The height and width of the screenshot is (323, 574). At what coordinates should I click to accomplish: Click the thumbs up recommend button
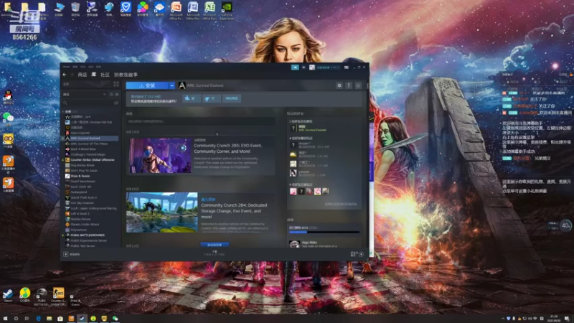(191, 98)
